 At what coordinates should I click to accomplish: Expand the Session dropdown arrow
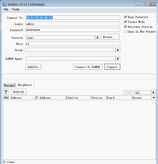pos(97,38)
